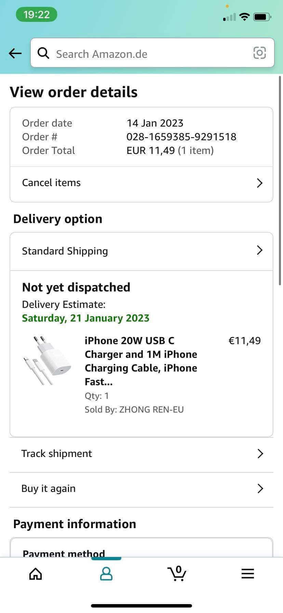The height and width of the screenshot is (613, 283).
Task: Tap the search magnifier icon
Action: tap(43, 53)
